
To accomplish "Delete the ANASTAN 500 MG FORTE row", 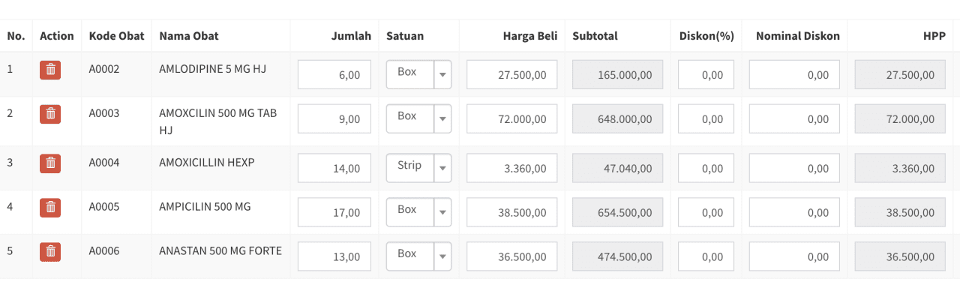I will pos(50,252).
